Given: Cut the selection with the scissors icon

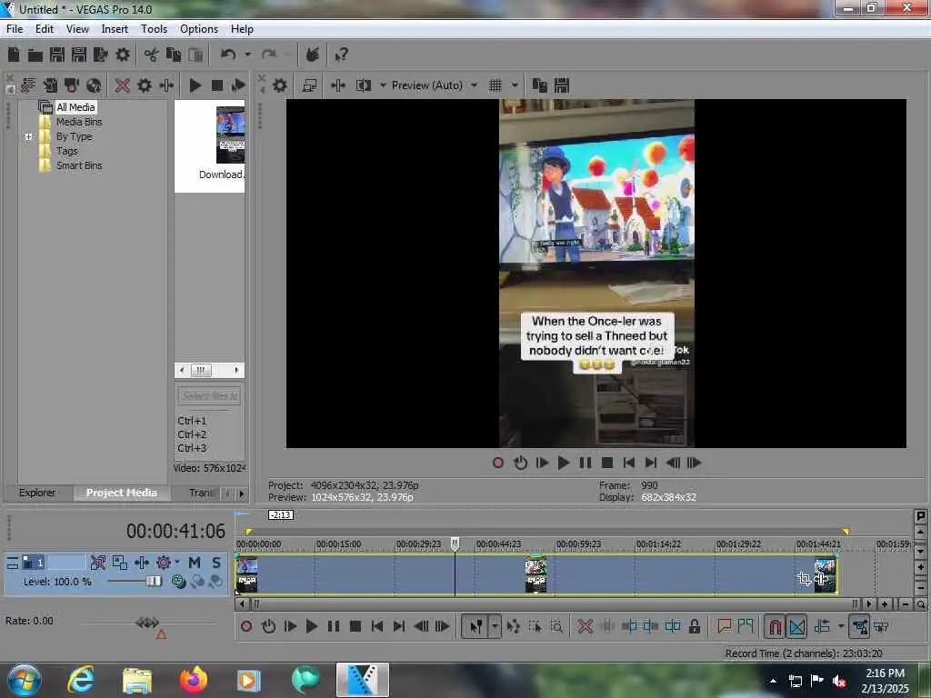Looking at the screenshot, I should pyautogui.click(x=152, y=55).
